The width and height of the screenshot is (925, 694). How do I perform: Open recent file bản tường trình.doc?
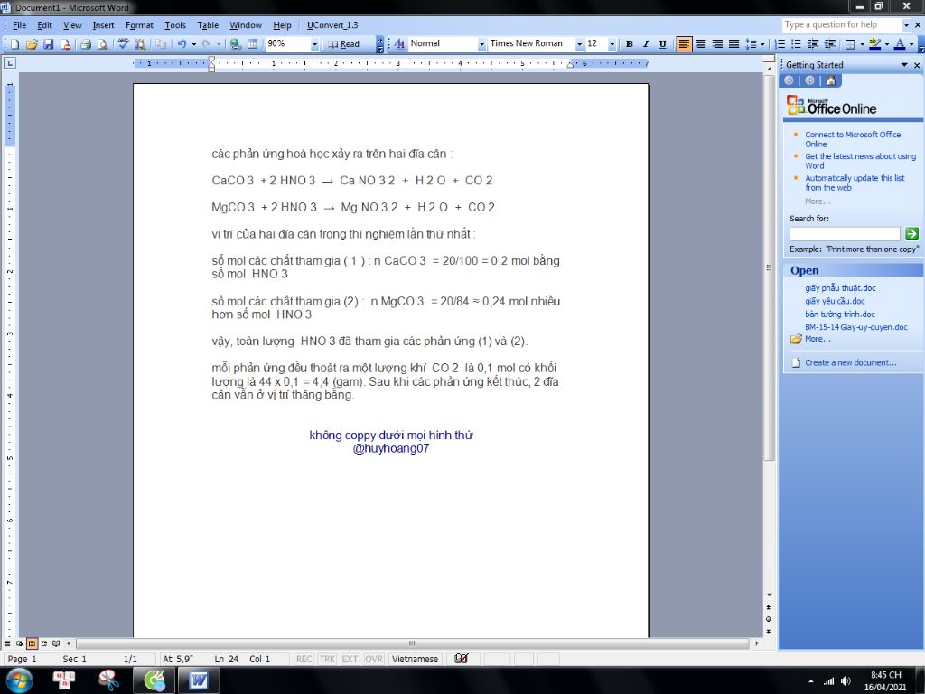(839, 314)
